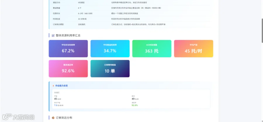Open the 8小时处理量 363 托 card
This screenshot has height=122, width=263.
pos(152,49)
